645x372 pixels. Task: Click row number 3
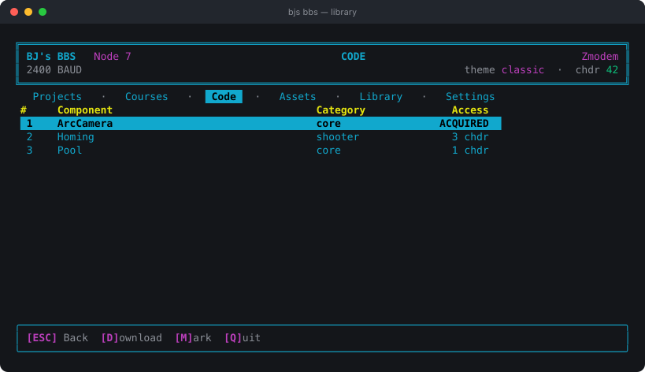30,151
